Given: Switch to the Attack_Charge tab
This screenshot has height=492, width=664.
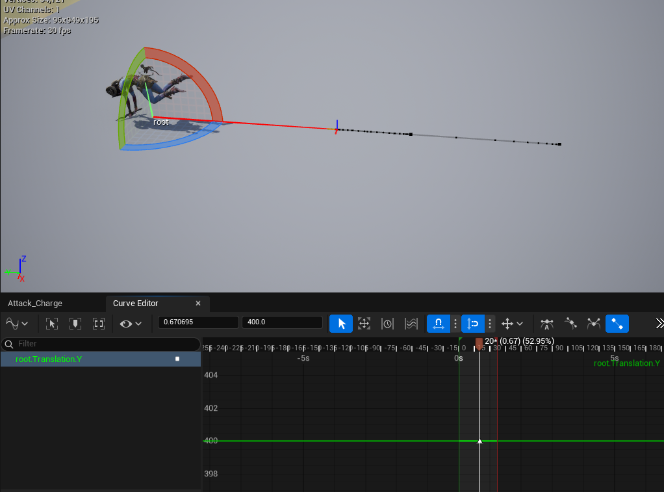Looking at the screenshot, I should tap(34, 304).
